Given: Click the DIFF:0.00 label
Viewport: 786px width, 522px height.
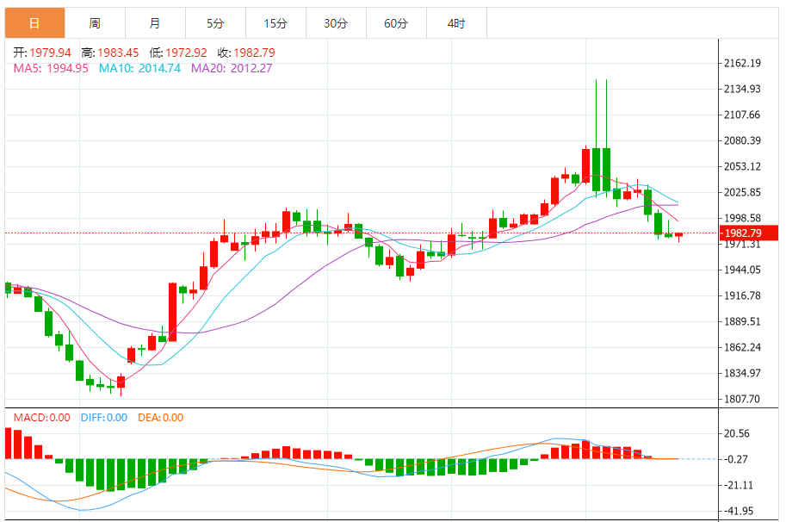Looking at the screenshot, I should (x=104, y=418).
